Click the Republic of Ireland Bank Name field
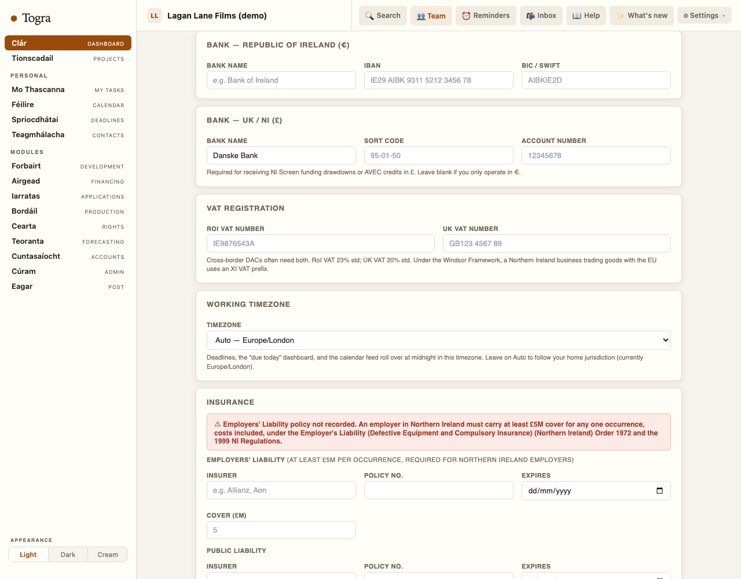The width and height of the screenshot is (741, 579). click(x=281, y=80)
